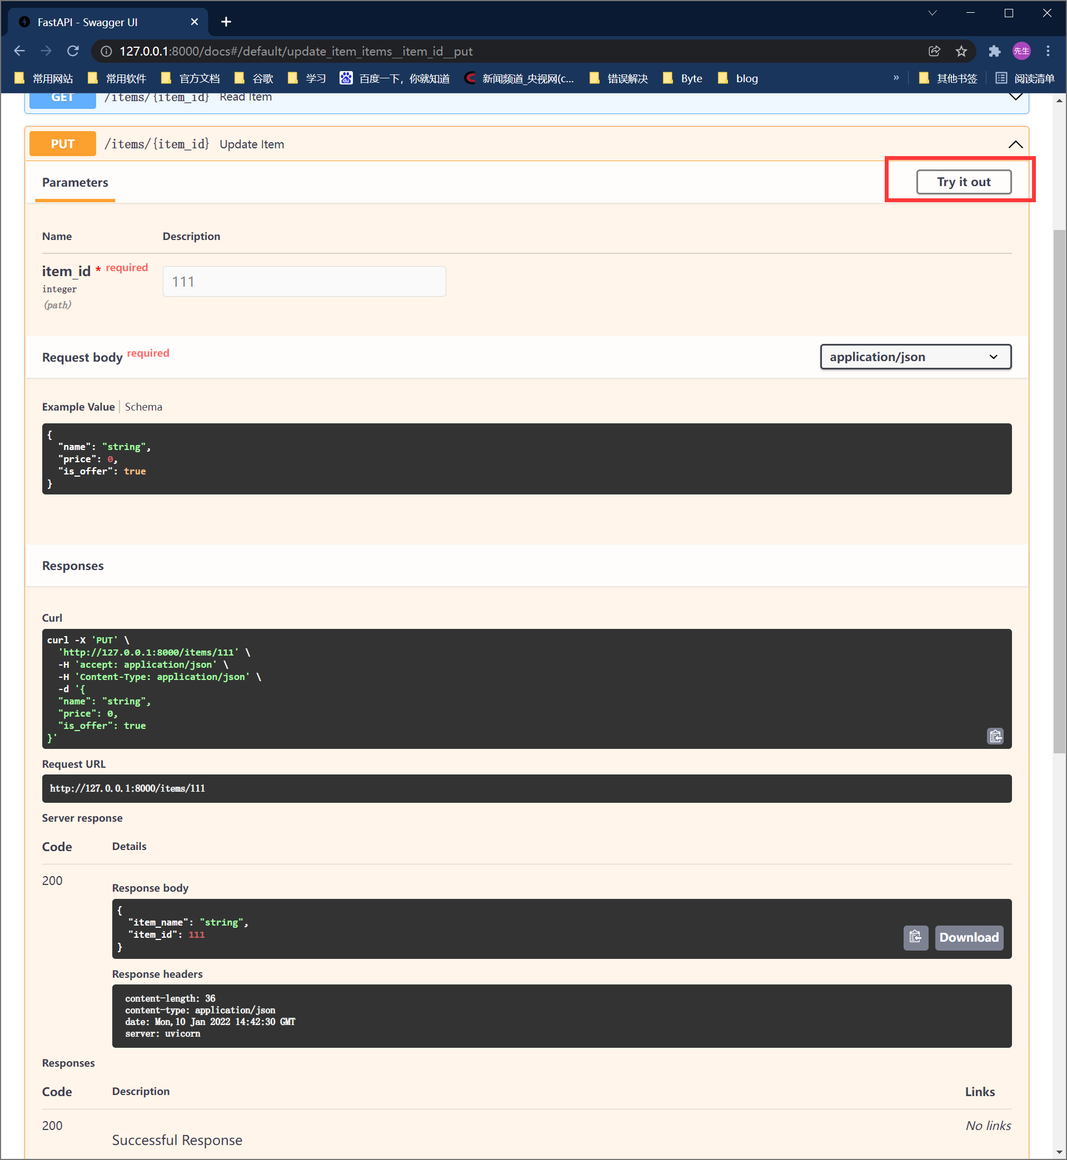The image size is (1067, 1160).
Task: Select the Example Value tab
Action: point(78,407)
